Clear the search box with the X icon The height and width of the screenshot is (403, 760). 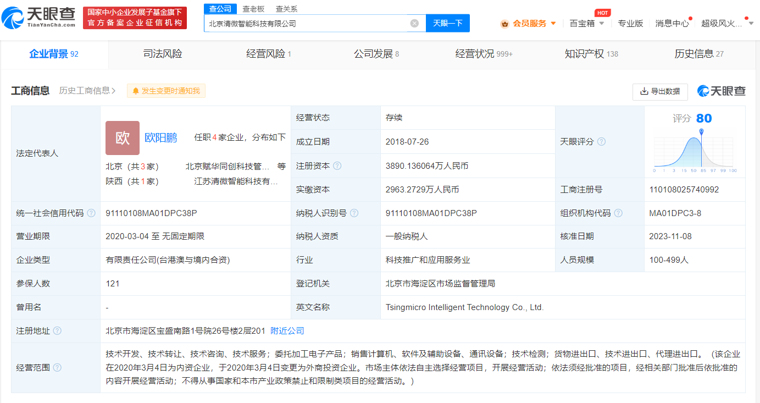414,23
